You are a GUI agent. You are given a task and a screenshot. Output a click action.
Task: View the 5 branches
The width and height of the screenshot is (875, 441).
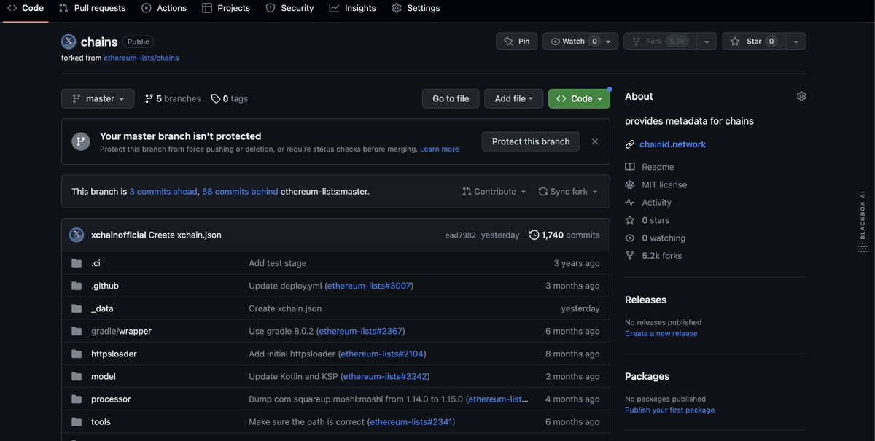[x=173, y=98]
